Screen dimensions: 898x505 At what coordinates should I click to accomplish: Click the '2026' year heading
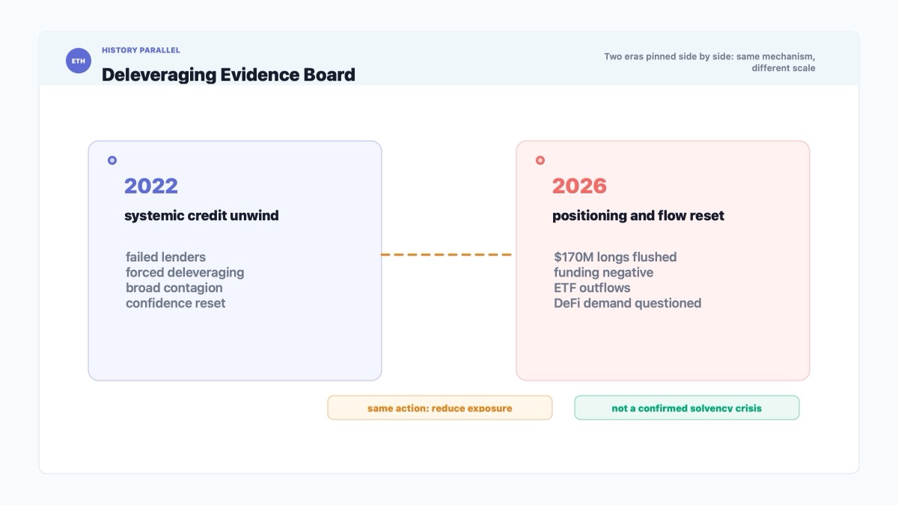(579, 186)
